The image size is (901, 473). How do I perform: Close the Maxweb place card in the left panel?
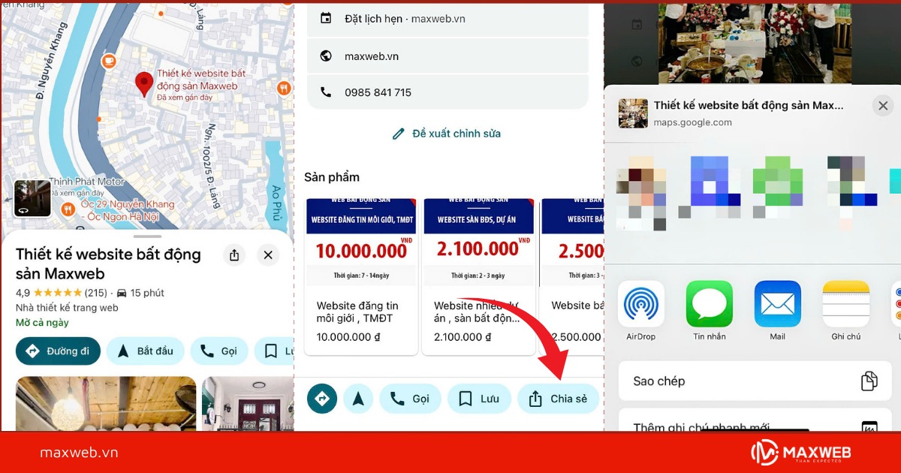pos(268,255)
